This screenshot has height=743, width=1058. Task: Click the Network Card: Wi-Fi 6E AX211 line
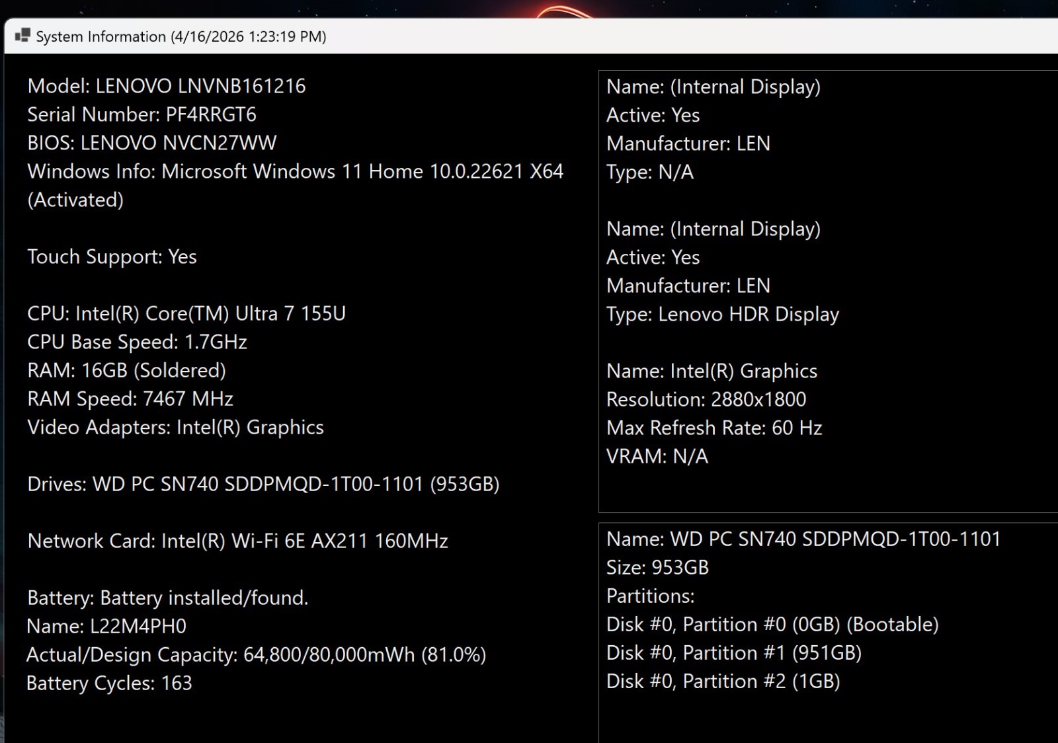pyautogui.click(x=237, y=541)
